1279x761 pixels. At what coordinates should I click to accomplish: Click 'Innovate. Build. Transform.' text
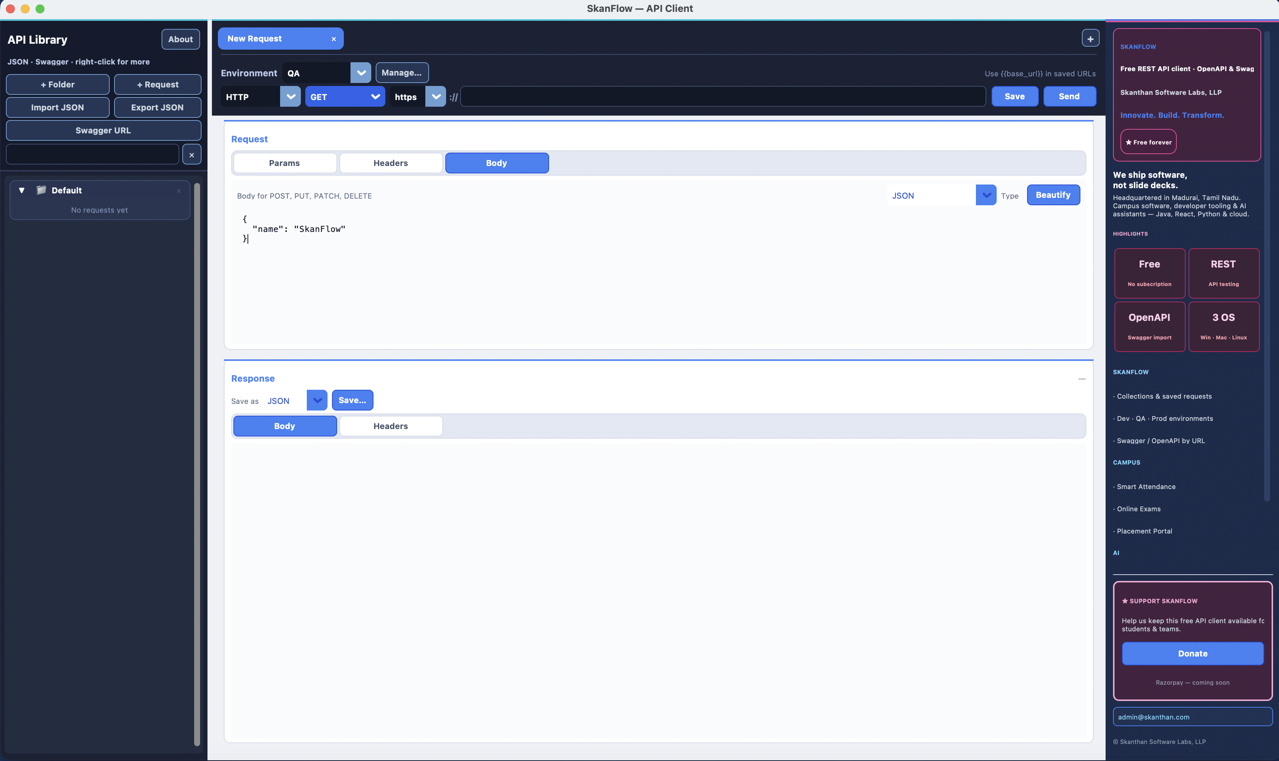pyautogui.click(x=1172, y=115)
